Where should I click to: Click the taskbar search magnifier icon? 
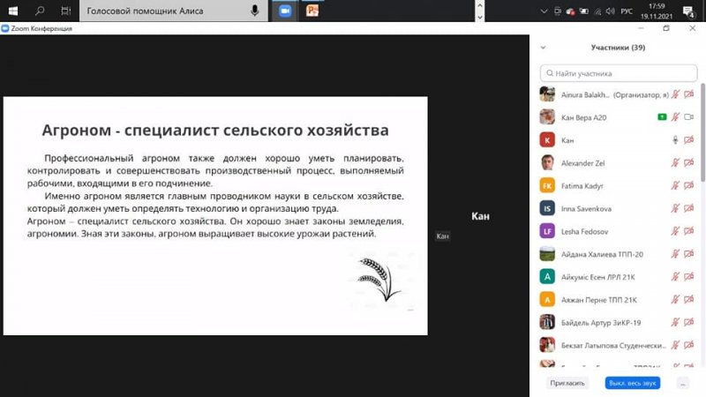40,11
